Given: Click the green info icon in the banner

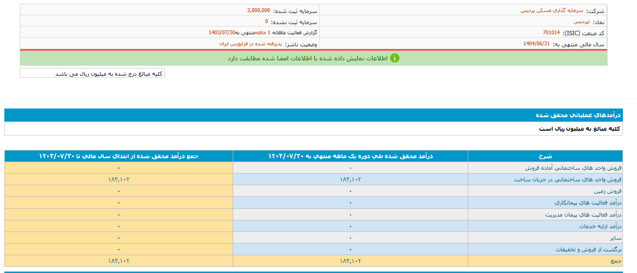Looking at the screenshot, I should click(x=395, y=58).
